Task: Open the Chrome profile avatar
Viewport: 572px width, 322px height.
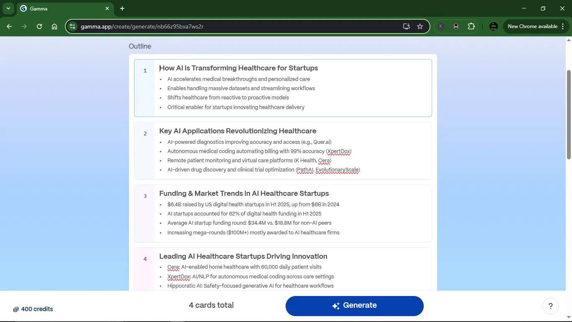Action: click(x=494, y=26)
